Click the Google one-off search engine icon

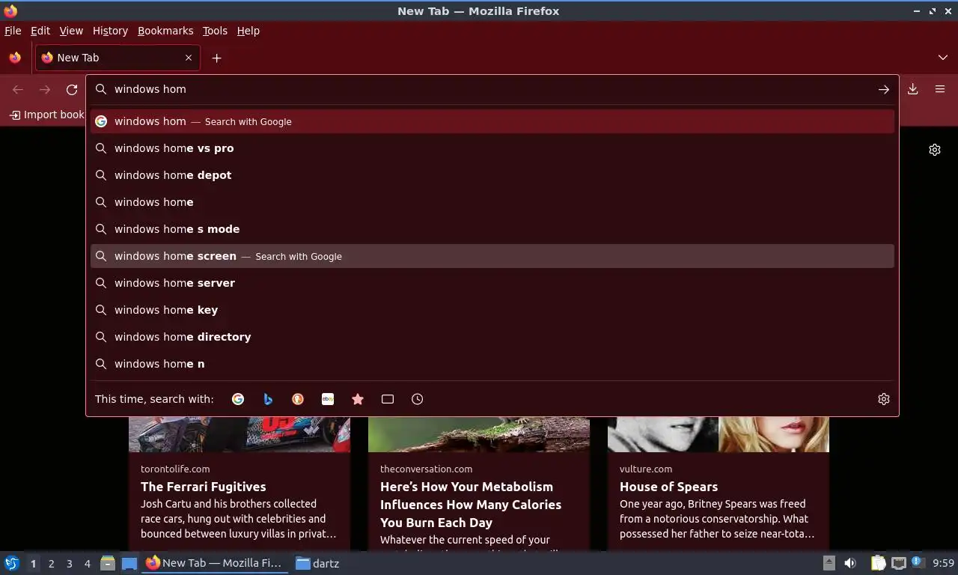tap(238, 399)
